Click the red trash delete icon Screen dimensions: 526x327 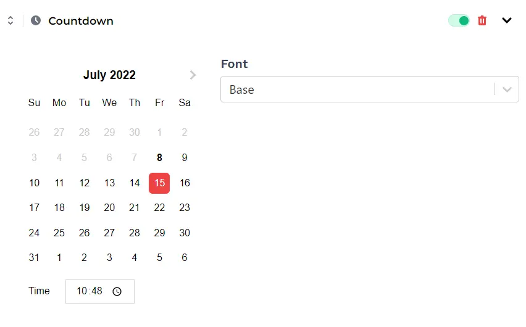pyautogui.click(x=482, y=20)
